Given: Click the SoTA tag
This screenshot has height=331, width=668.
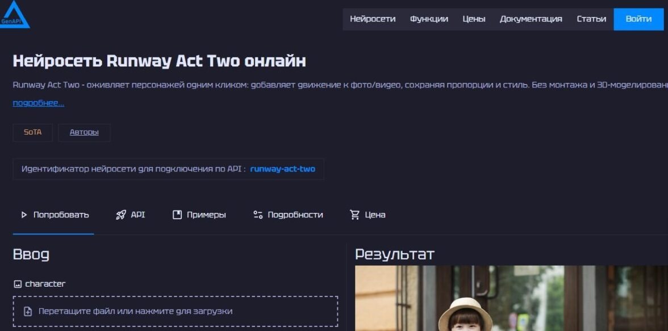Looking at the screenshot, I should 33,132.
